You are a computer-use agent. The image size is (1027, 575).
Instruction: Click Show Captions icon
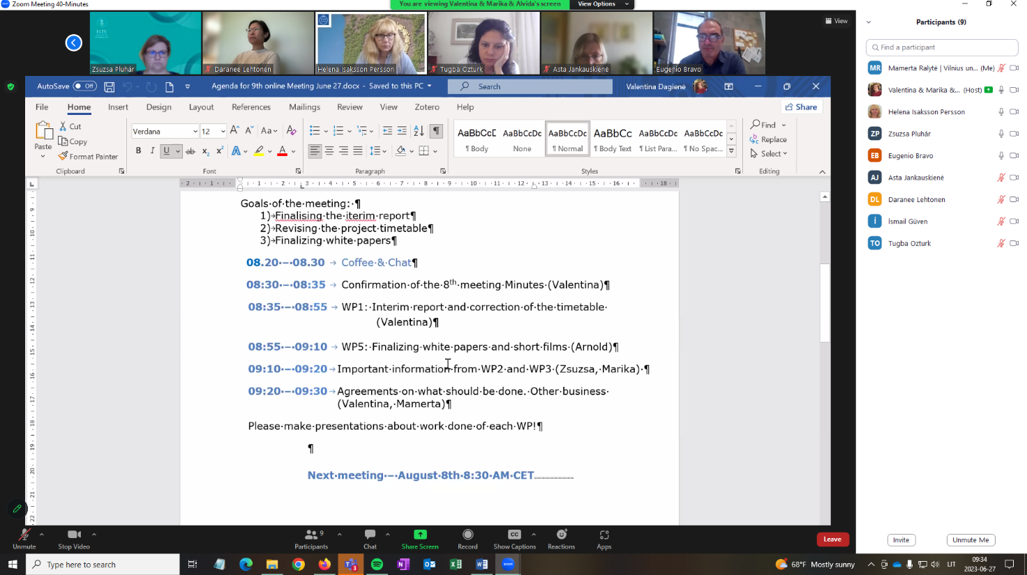pos(514,535)
